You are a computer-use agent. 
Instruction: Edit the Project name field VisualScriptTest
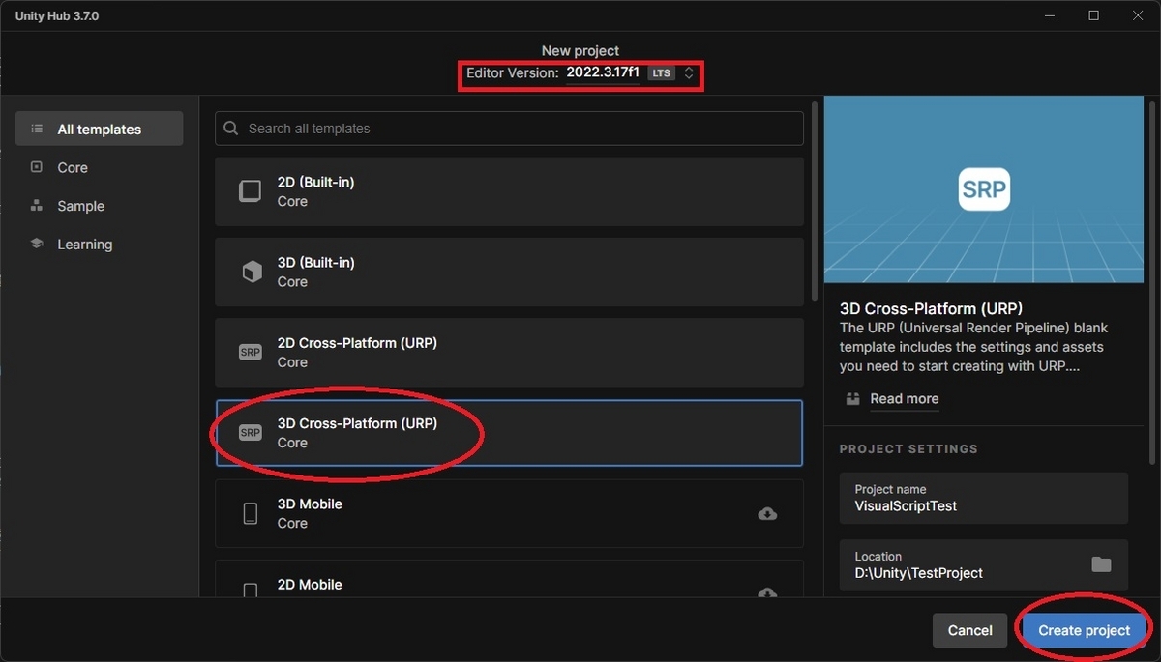pos(984,498)
